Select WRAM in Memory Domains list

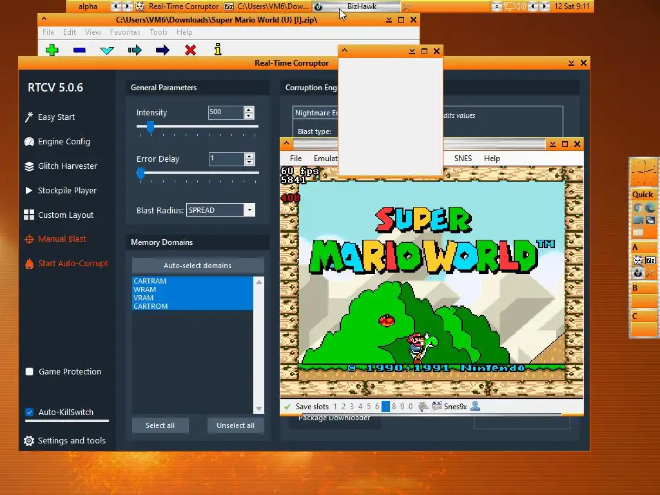tap(192, 289)
